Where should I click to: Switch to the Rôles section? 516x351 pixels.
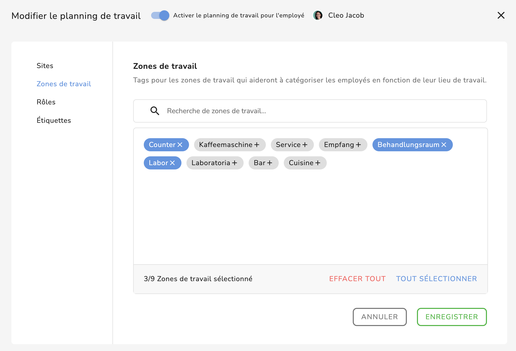[46, 102]
